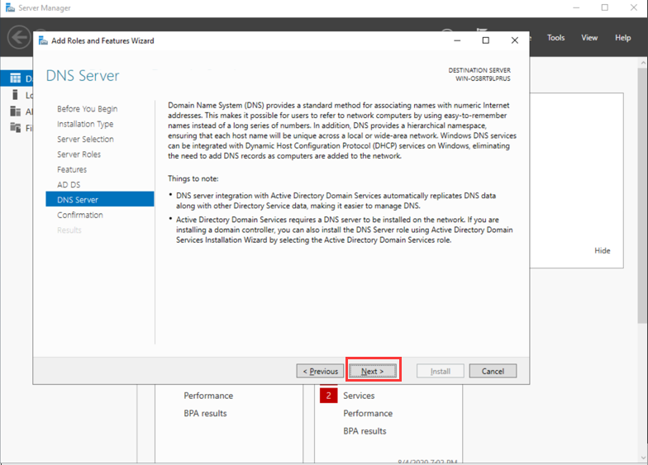The image size is (648, 465).
Task: Click the All Servers icon in the sidebar
Action: pyautogui.click(x=15, y=112)
